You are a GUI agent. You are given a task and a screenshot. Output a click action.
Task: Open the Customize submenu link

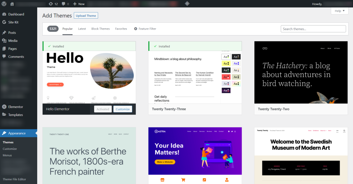pyautogui.click(x=10, y=149)
